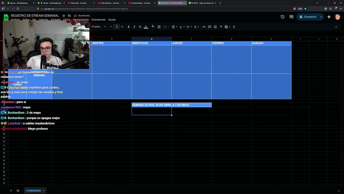Select column E header

(x=152, y=39)
